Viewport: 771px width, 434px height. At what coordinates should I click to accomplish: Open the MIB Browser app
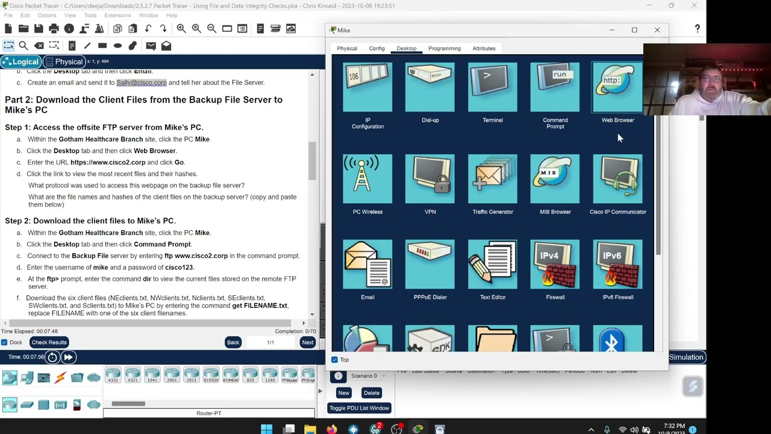[x=555, y=179]
